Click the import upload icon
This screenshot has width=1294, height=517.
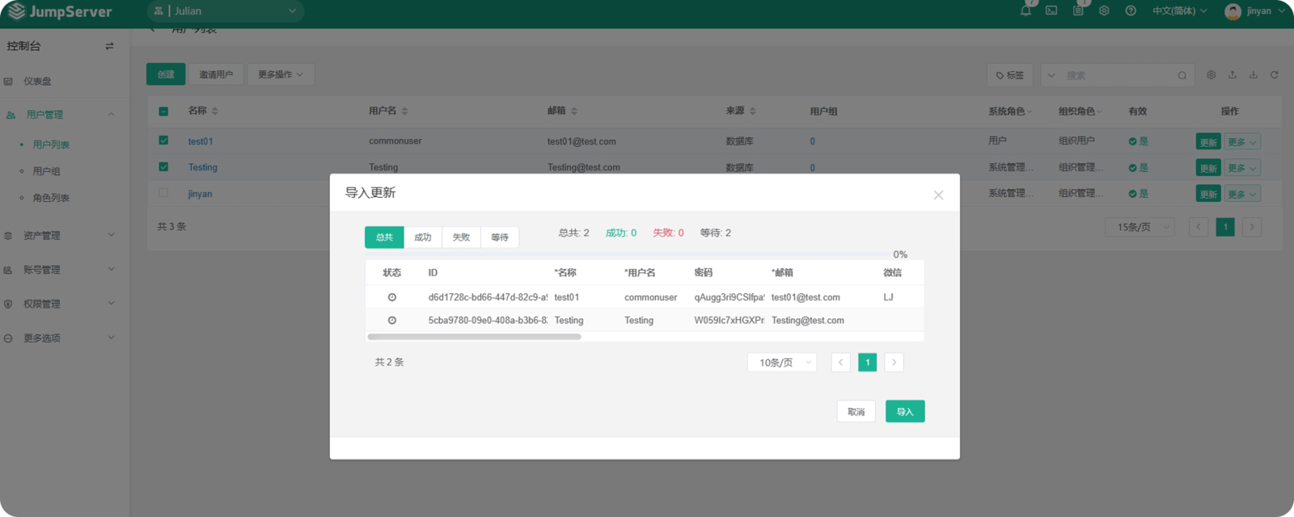pos(1233,75)
